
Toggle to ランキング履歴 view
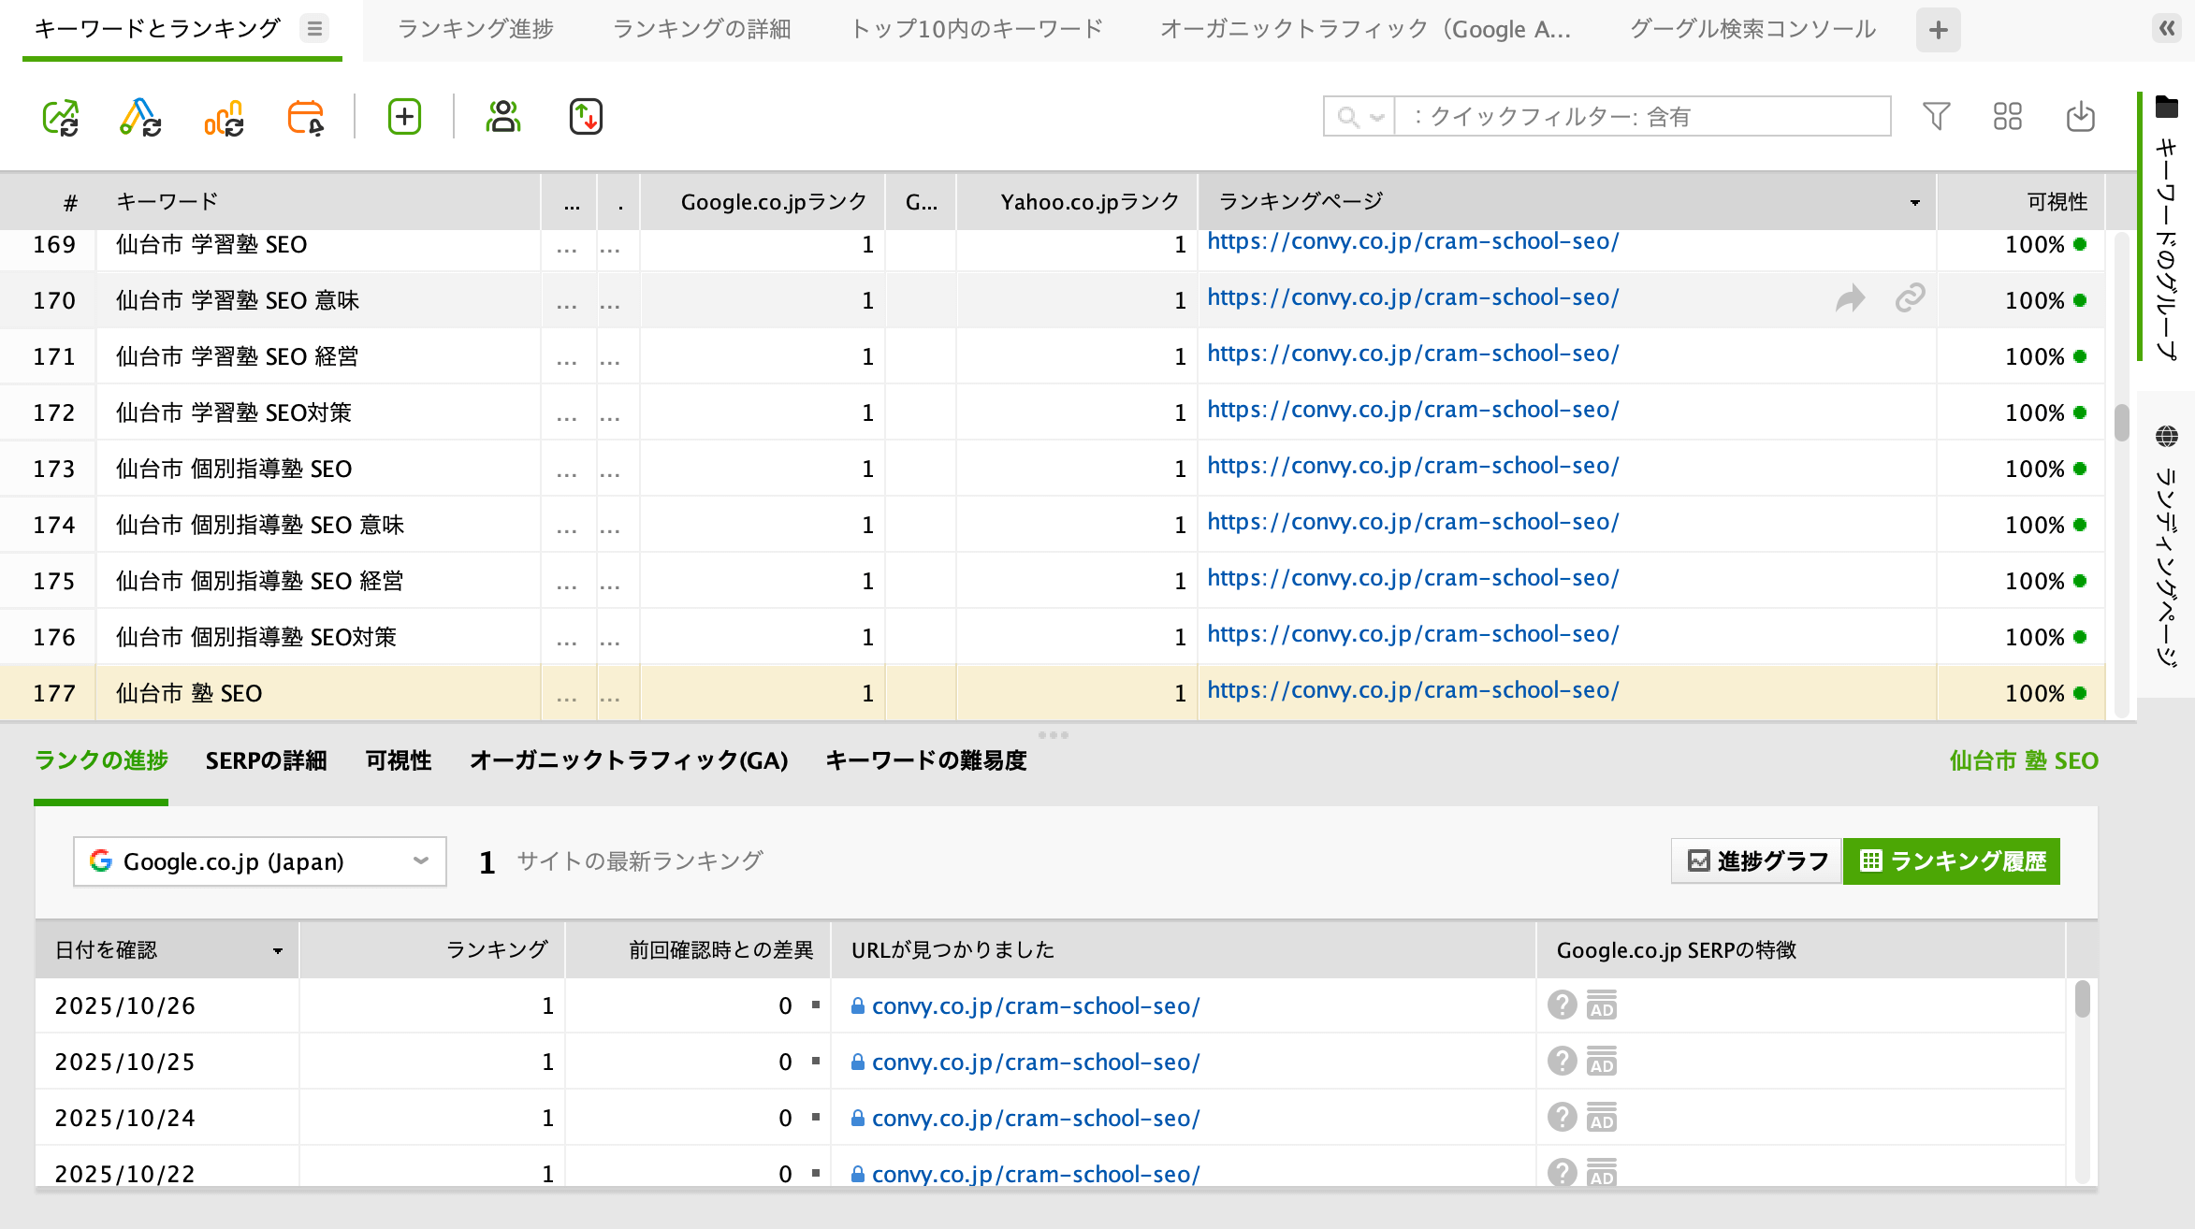(1952, 861)
